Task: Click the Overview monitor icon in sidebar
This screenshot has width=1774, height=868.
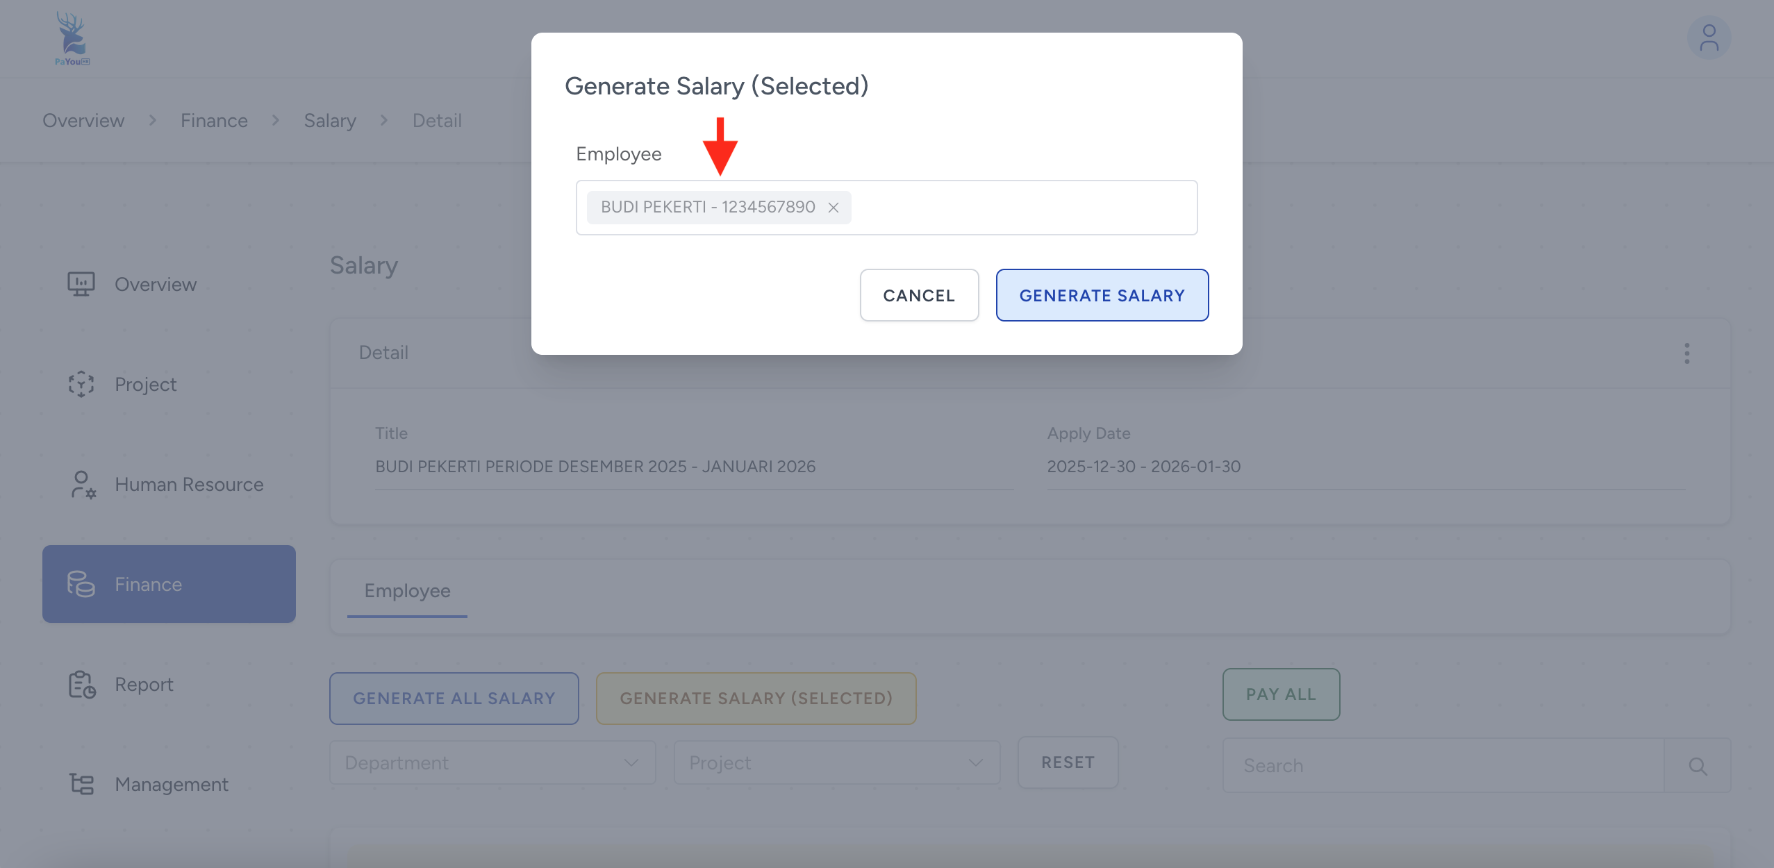Action: click(81, 284)
